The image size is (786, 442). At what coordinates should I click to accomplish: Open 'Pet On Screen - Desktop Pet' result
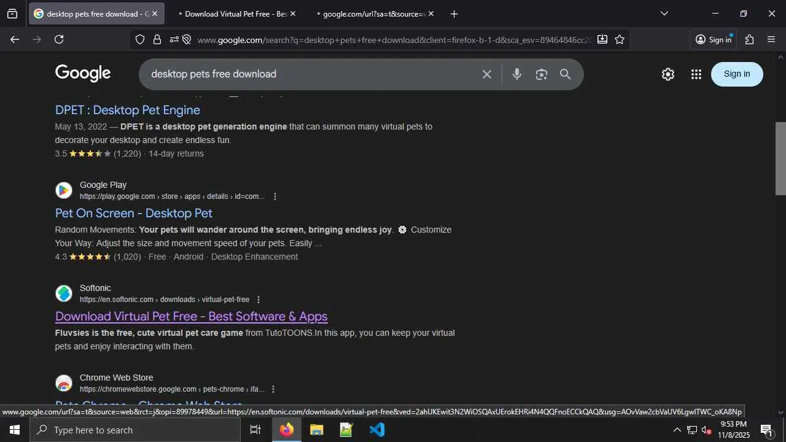[x=134, y=213]
